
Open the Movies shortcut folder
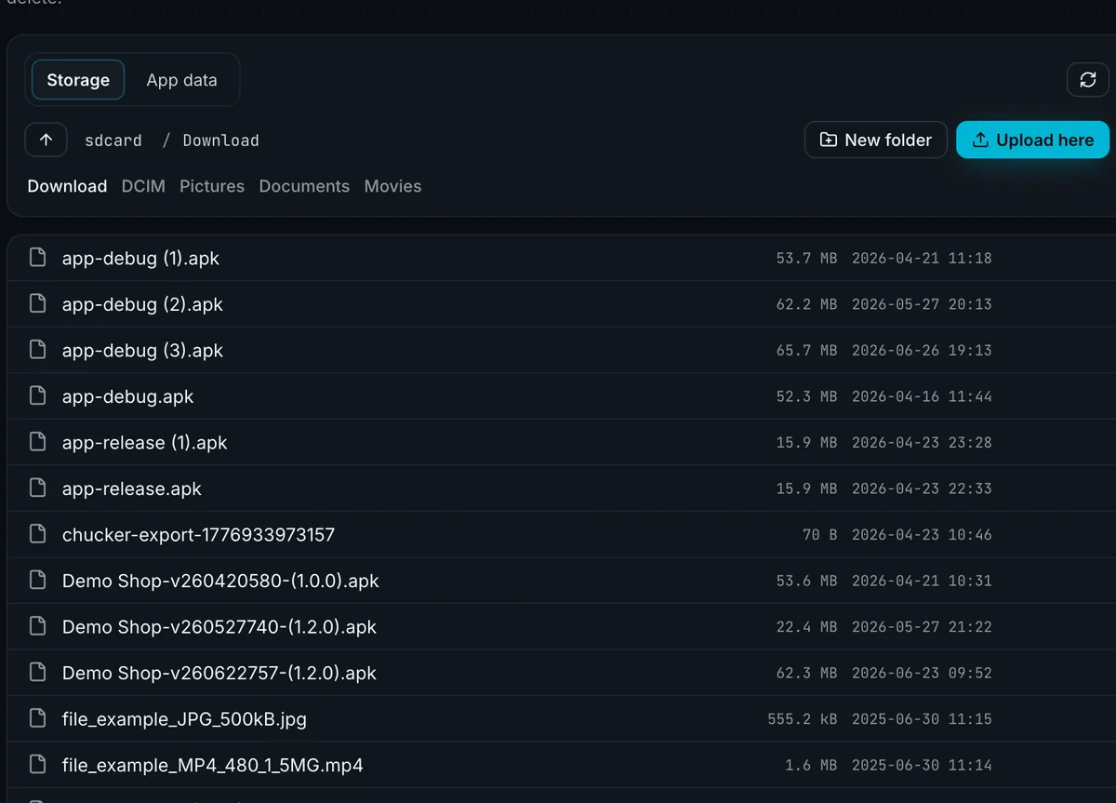click(x=392, y=186)
